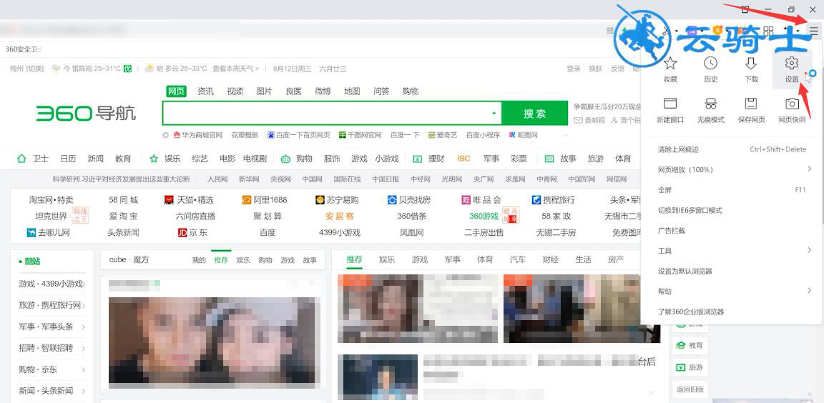Open the 人民网 link
The image size is (824, 403).
pyautogui.click(x=217, y=179)
